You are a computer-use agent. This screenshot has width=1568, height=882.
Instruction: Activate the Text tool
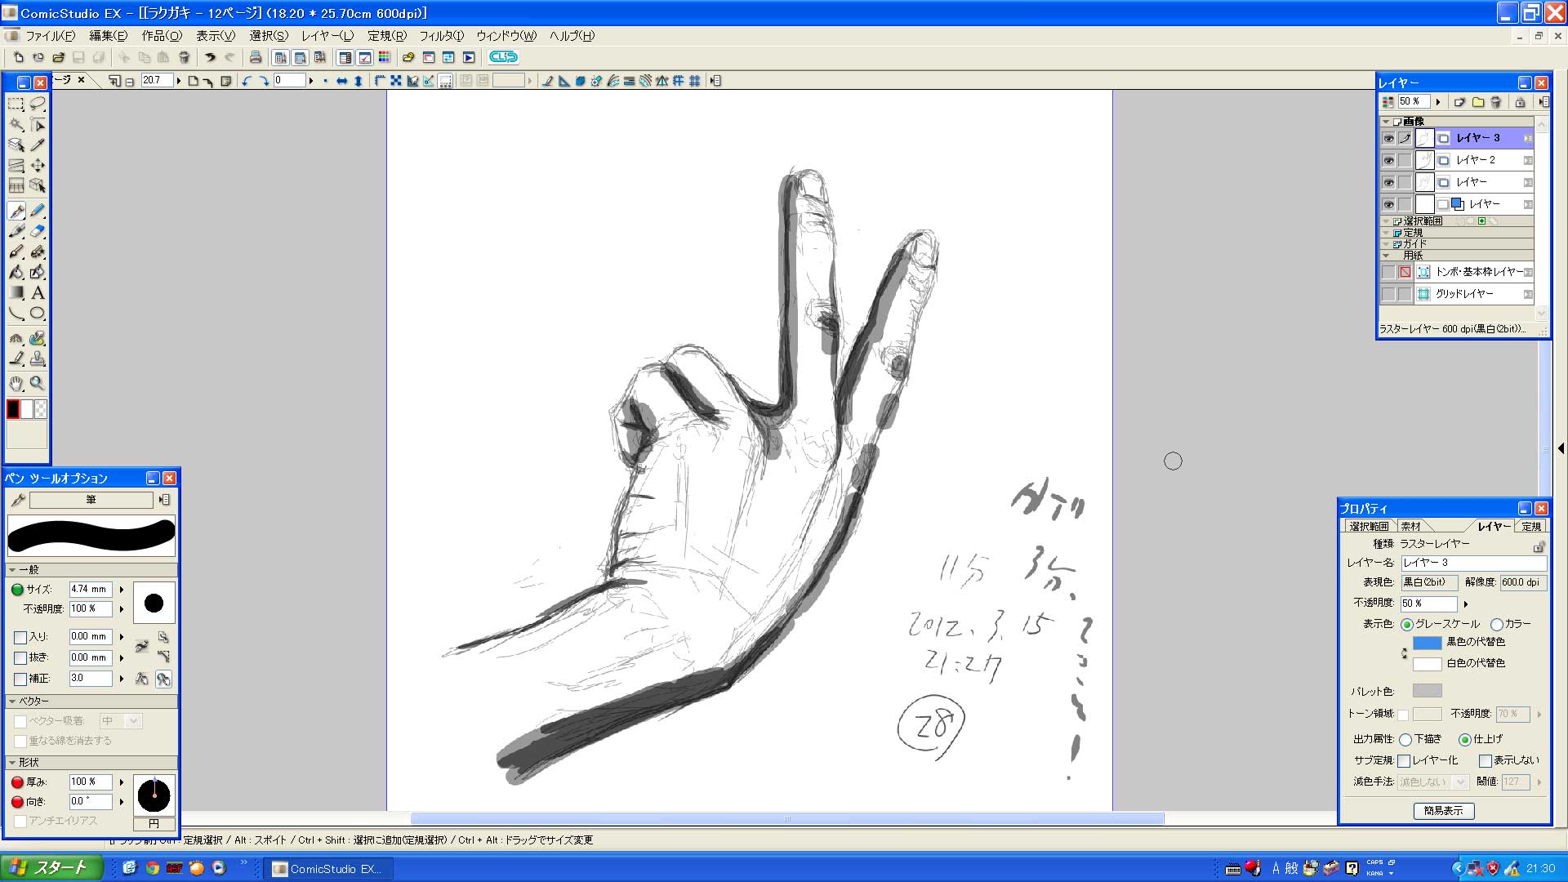(38, 292)
